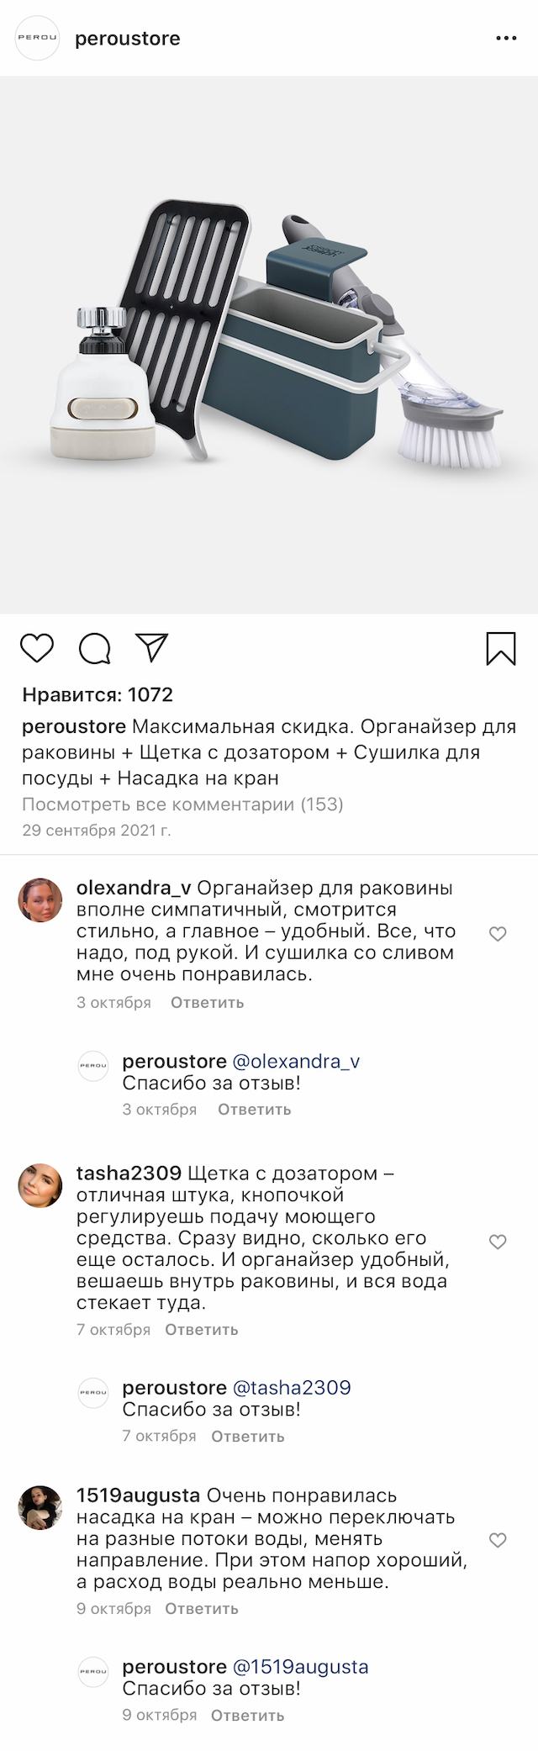Image resolution: width=538 pixels, height=1751 pixels.
Task: Open the kitchen organizer product photo
Action: [x=269, y=345]
